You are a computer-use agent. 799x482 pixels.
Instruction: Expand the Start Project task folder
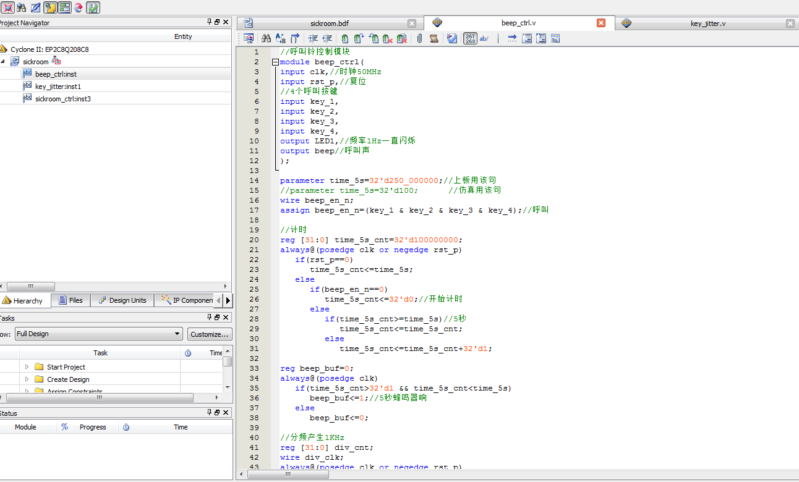pos(27,367)
